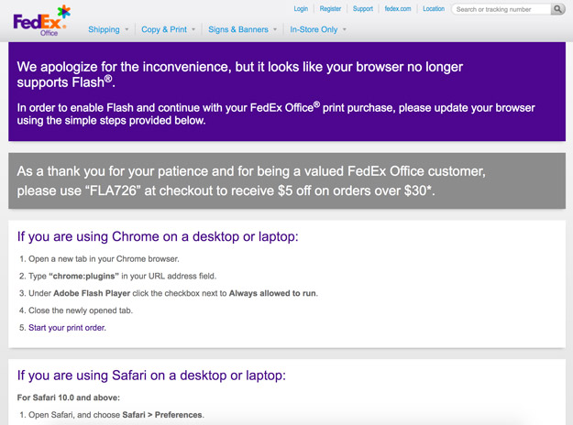This screenshot has height=425, width=573.
Task: Click the gray FLA726 promo code banner
Action: (x=287, y=181)
